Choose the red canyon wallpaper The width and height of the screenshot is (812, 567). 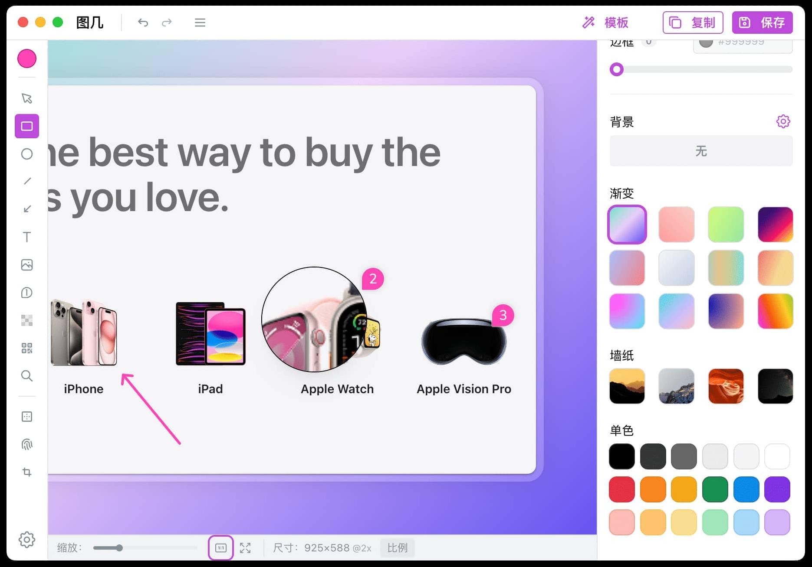coord(726,386)
